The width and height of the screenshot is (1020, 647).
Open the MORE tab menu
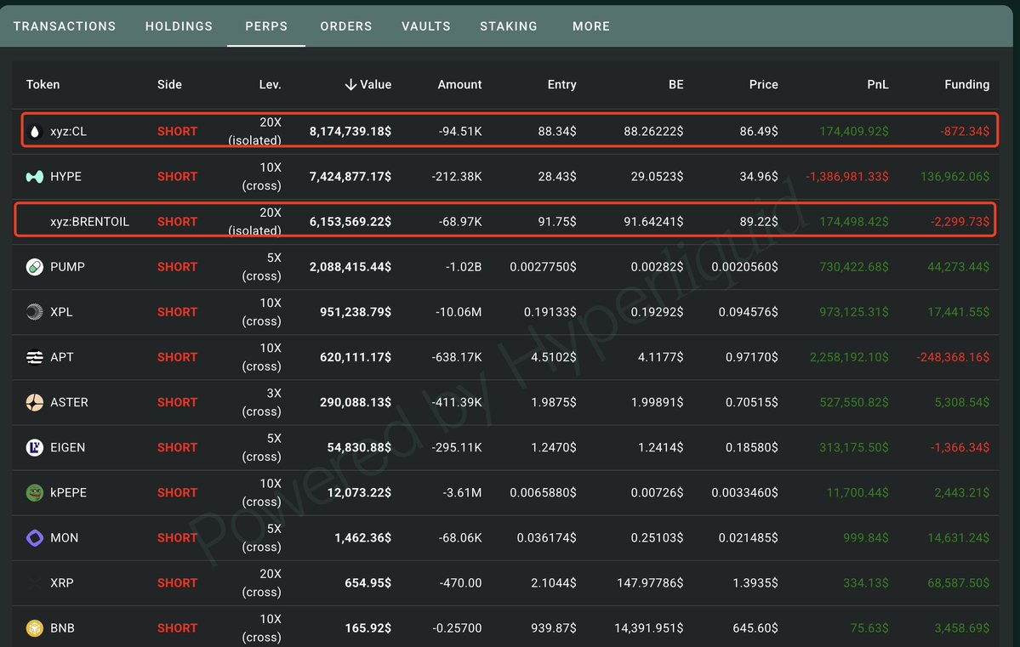(x=591, y=26)
